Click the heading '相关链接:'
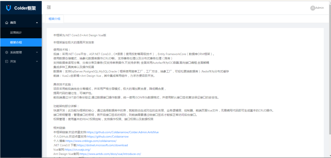This screenshot has height=158, width=331. coord(60,128)
